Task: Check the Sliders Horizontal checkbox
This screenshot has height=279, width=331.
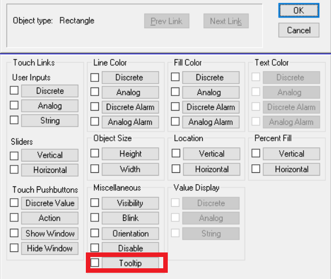Action: (x=14, y=169)
